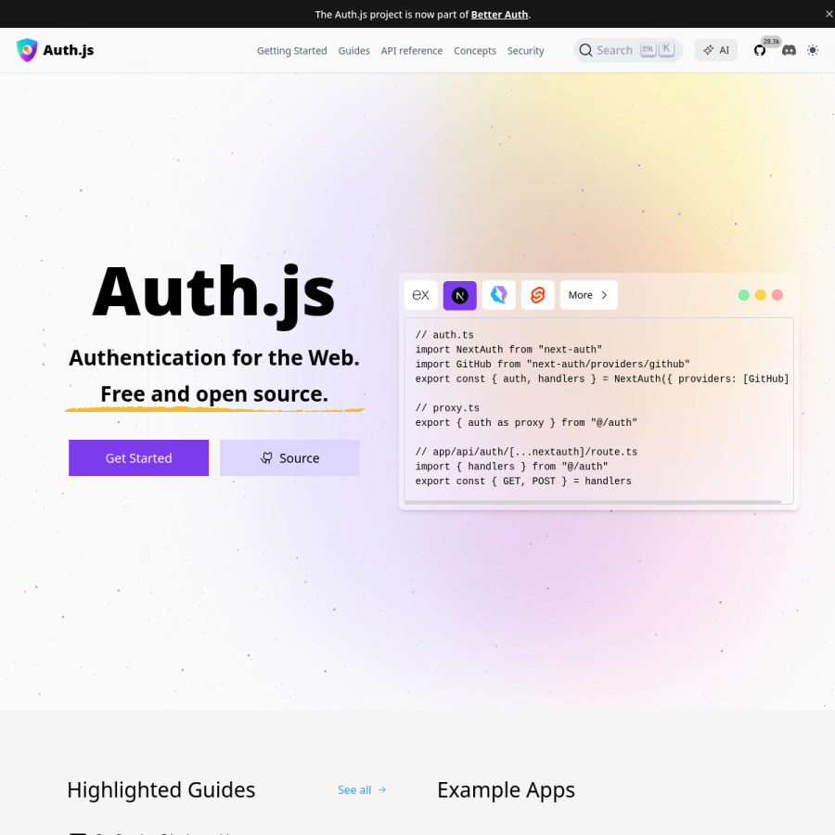Click the arrow icon next to See all
The height and width of the screenshot is (835, 835).
click(x=382, y=790)
